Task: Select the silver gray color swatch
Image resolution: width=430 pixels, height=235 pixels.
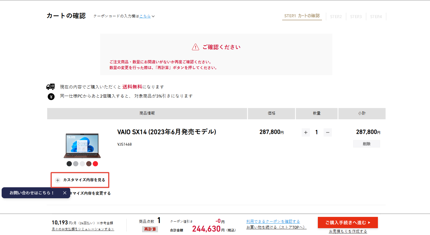Action: 76,164
